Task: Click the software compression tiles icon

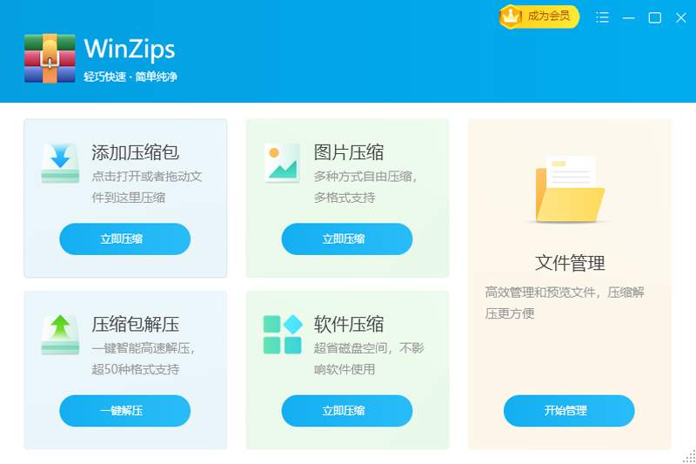Action: click(x=282, y=334)
